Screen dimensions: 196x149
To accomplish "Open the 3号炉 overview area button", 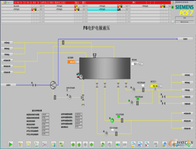I will (x=145, y=6).
